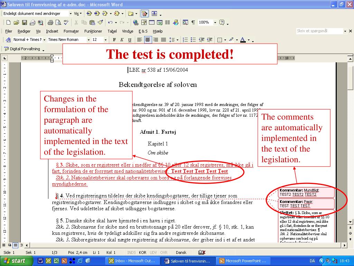Screen dimensions: 354x266
Task: Switch to Microsoft PowerPoint taskbar button
Action: pos(243,261)
